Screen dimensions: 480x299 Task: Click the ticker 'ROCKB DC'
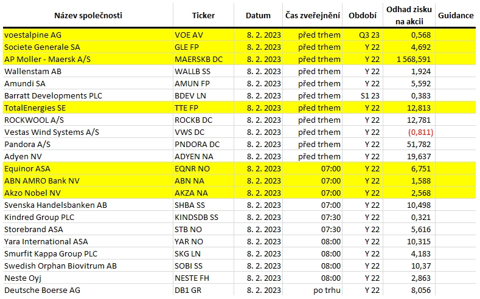tap(193, 120)
